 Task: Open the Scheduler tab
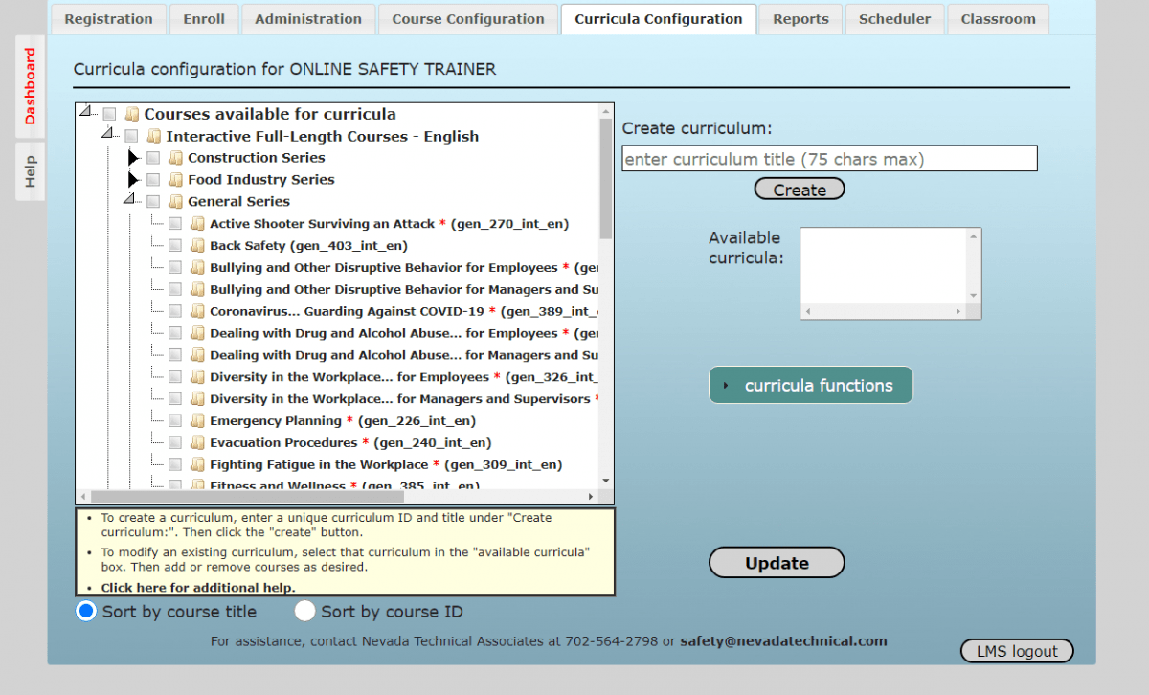tap(894, 18)
